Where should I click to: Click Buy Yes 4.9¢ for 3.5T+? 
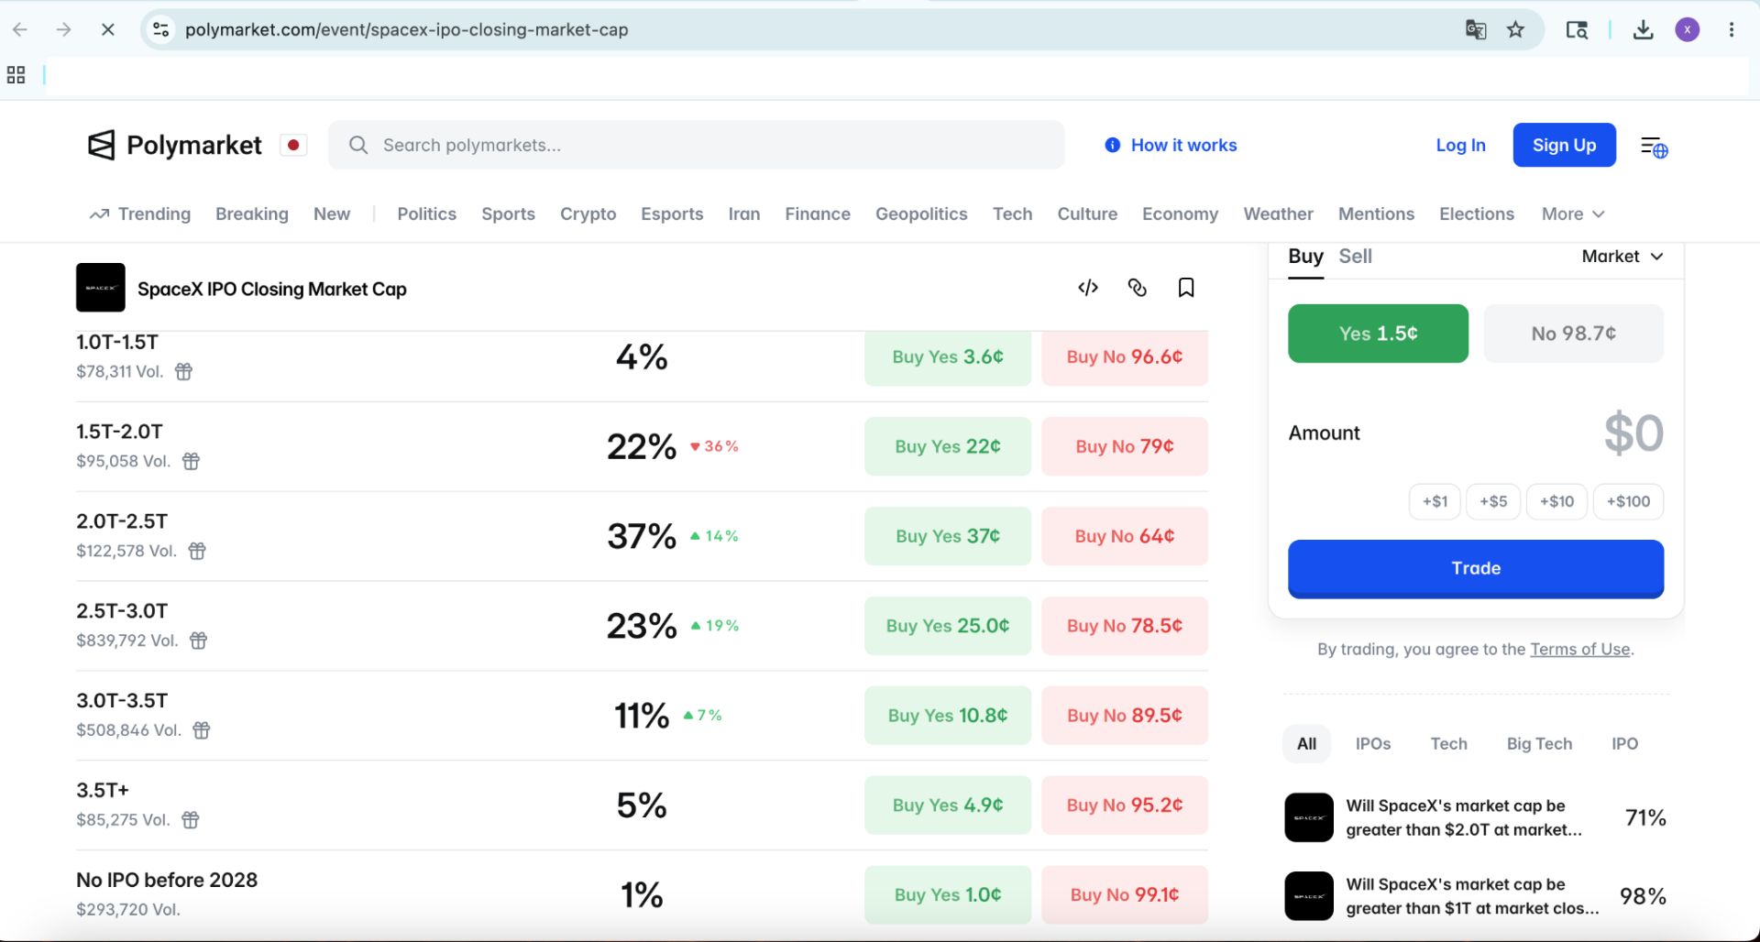click(x=948, y=805)
